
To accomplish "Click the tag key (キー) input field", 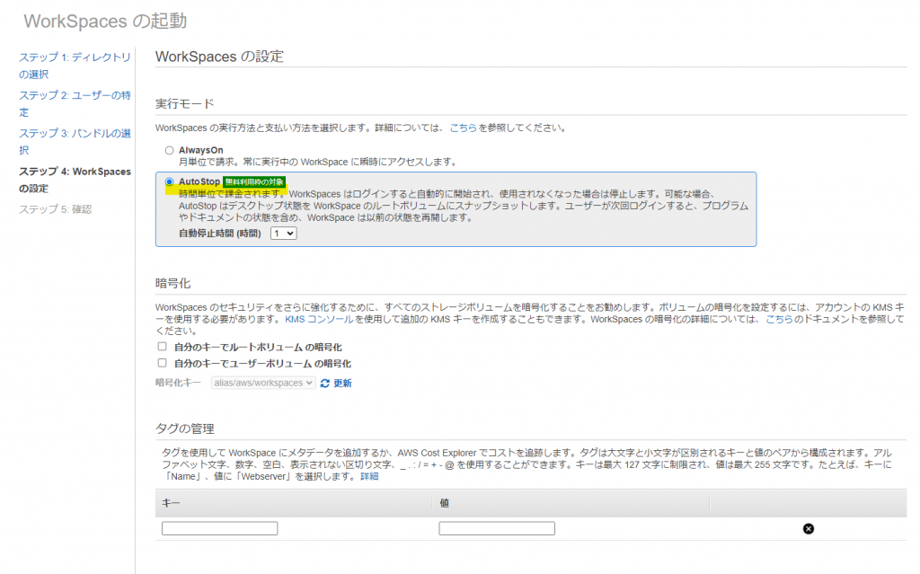I will pos(220,528).
